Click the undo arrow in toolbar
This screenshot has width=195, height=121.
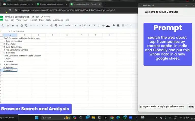pos(13,25)
